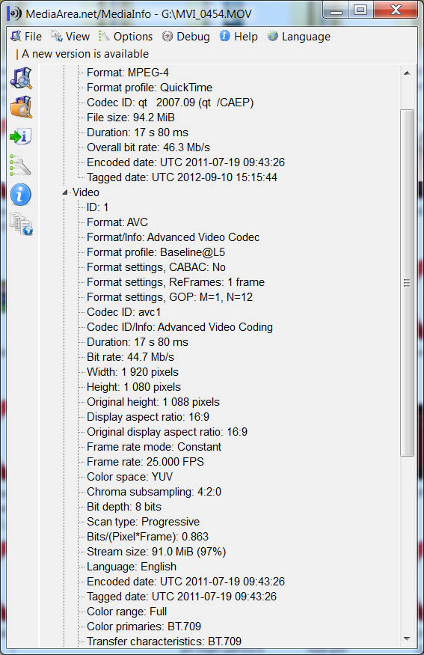Select 'Color range: Full' row
This screenshot has height=655, width=424.
pos(127,612)
